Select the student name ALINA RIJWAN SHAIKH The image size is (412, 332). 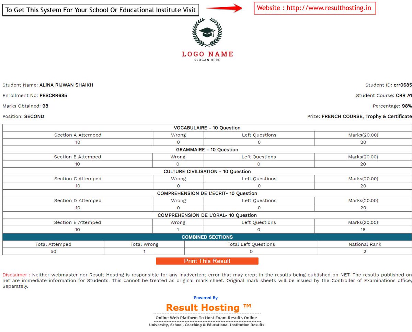coord(66,85)
